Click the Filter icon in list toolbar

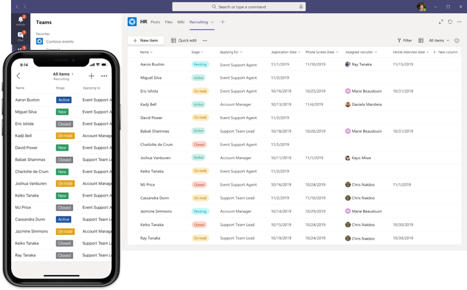tap(404, 41)
